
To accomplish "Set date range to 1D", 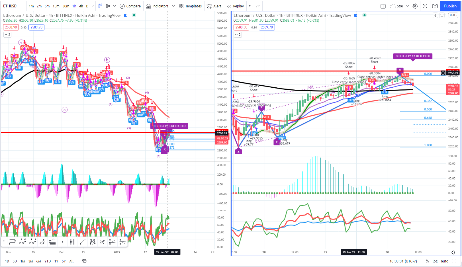I will coord(7,261).
